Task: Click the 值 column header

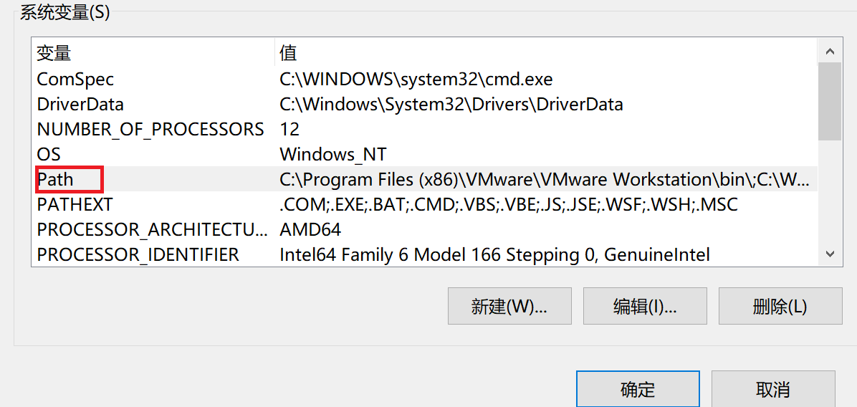Action: tap(288, 53)
